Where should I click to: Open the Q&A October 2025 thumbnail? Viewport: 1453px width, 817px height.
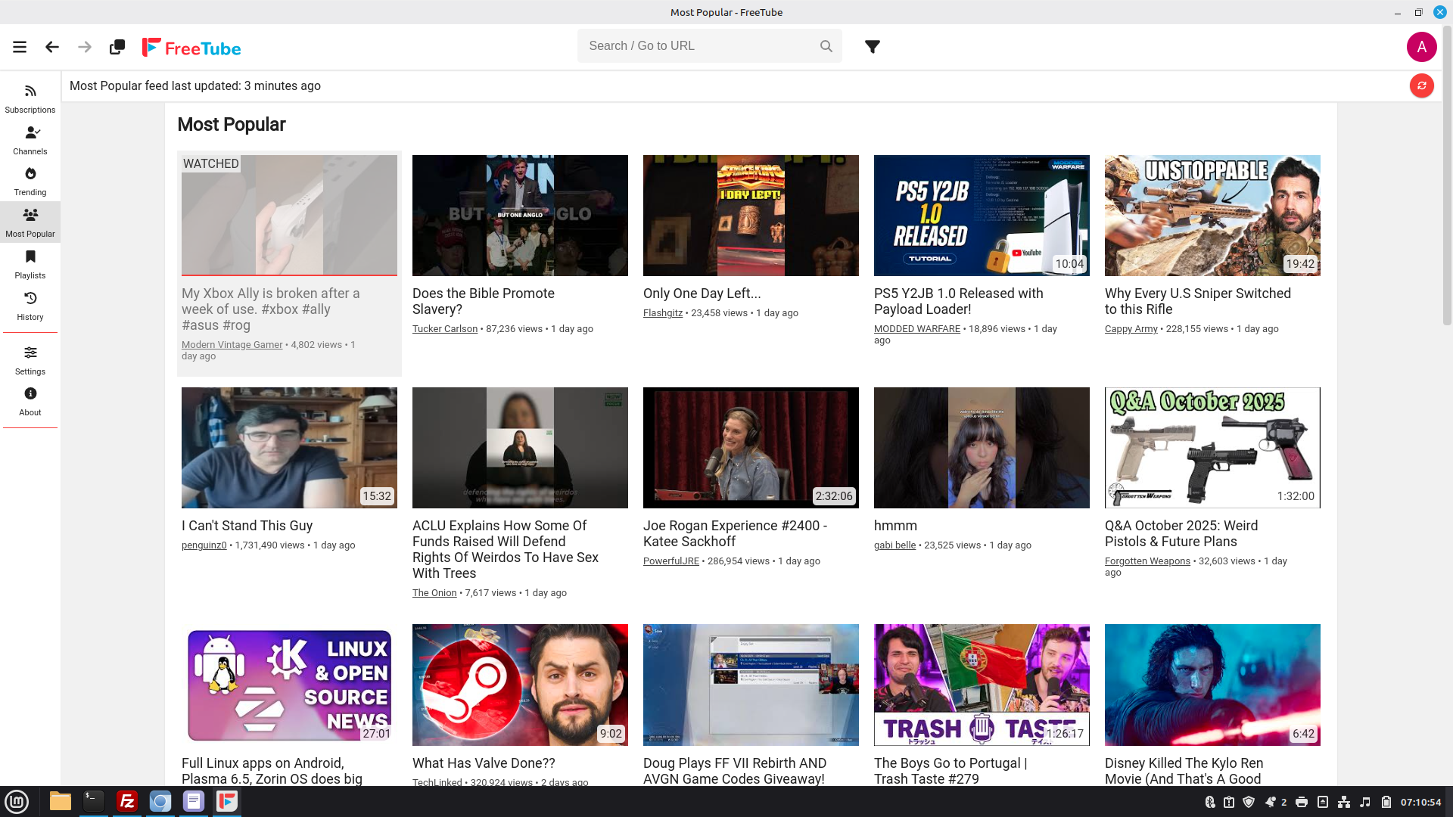tap(1212, 448)
